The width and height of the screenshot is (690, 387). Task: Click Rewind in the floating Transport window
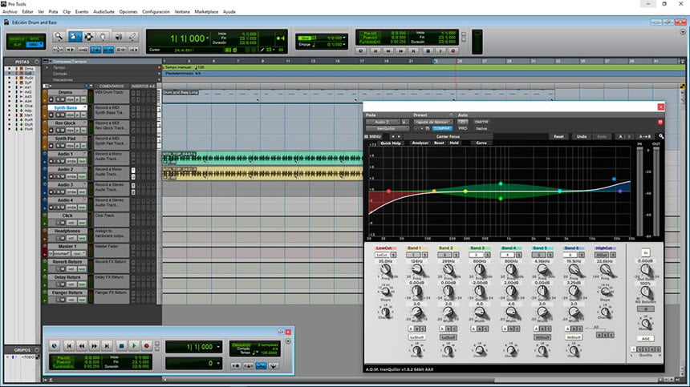pos(81,346)
